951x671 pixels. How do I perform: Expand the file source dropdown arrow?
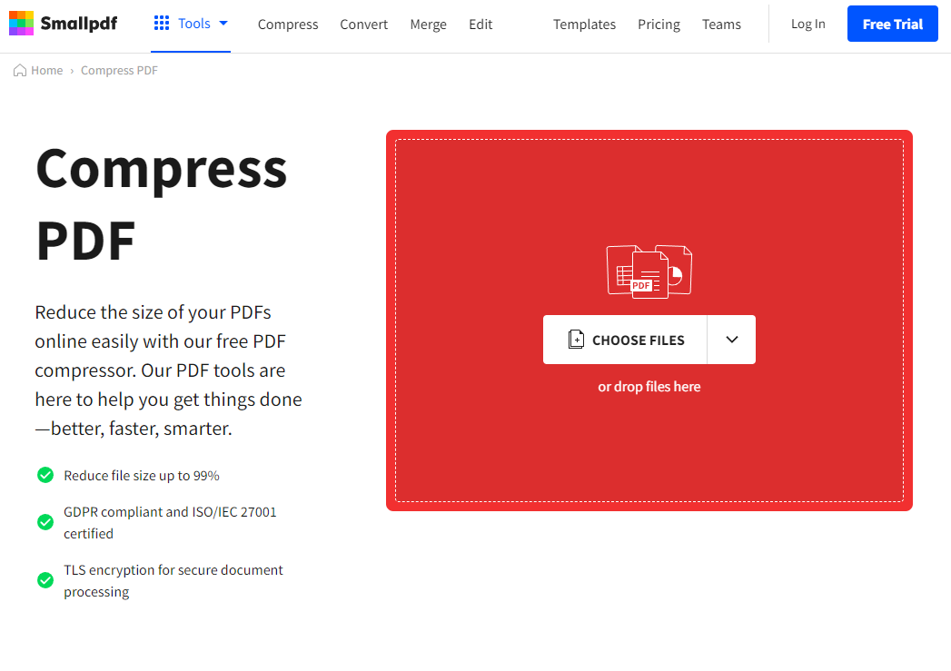tap(731, 340)
